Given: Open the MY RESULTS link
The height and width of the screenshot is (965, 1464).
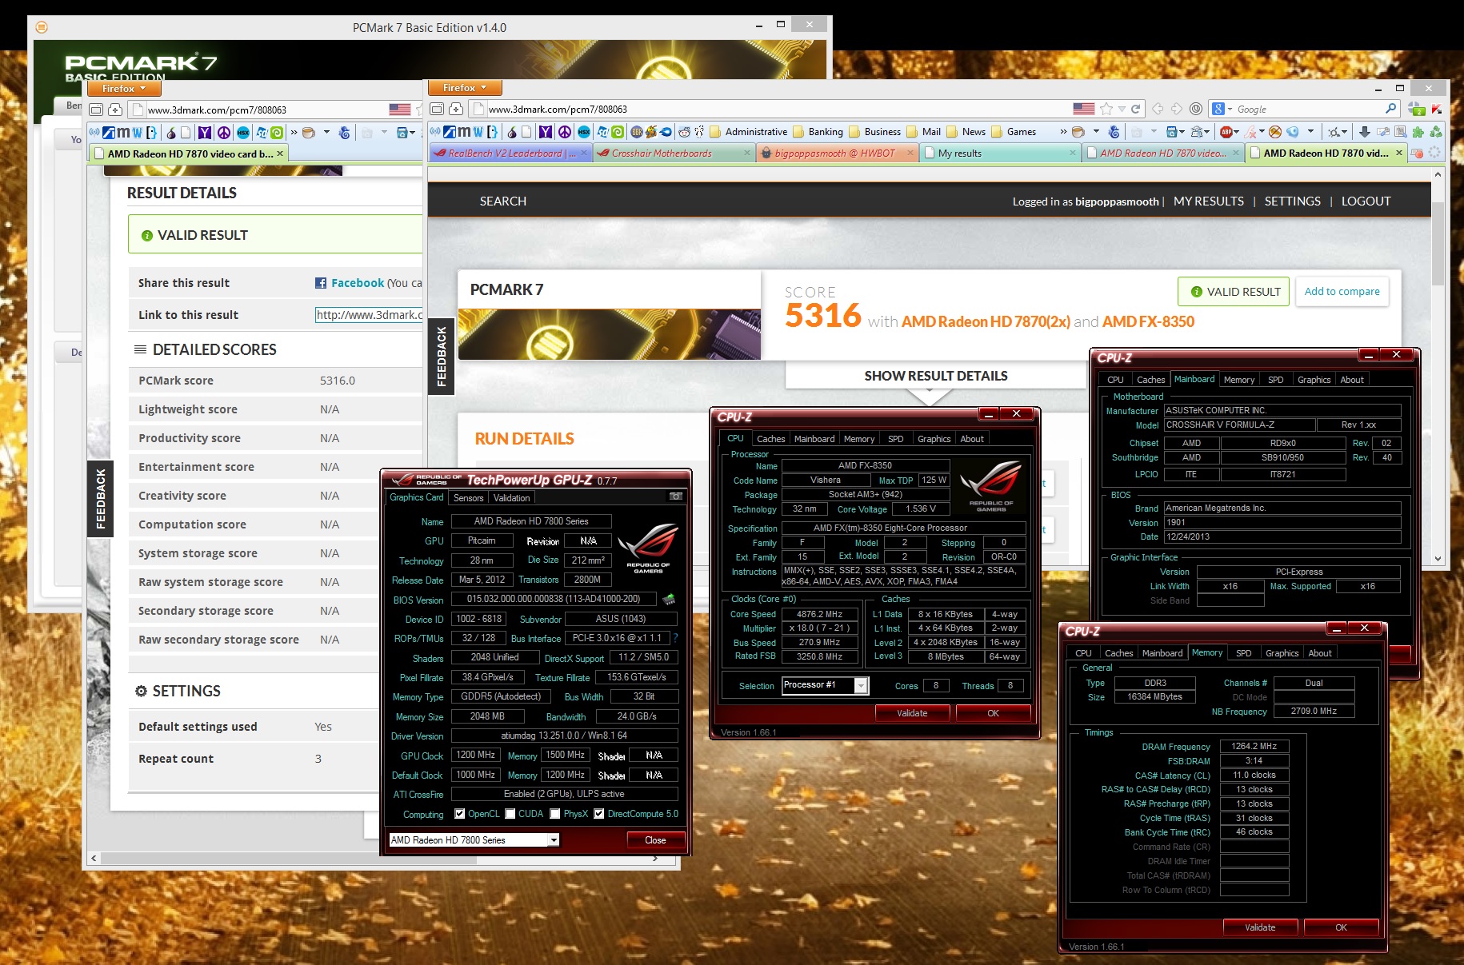Looking at the screenshot, I should point(1208,201).
